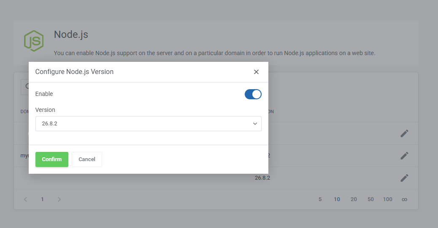Go to next page arrow
Image resolution: width=438 pixels, height=228 pixels.
click(x=59, y=199)
